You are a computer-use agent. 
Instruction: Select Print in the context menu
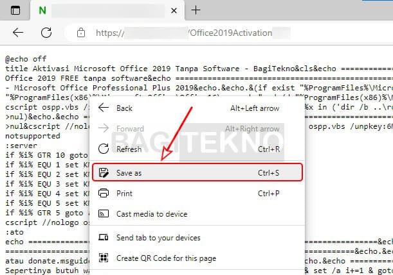(x=197, y=194)
